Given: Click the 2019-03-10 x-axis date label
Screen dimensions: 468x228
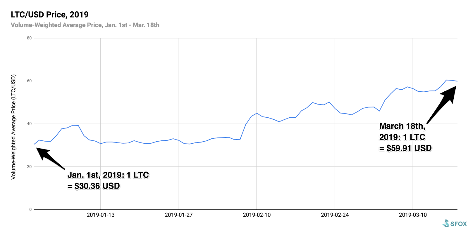Looking at the screenshot, I should [x=413, y=215].
